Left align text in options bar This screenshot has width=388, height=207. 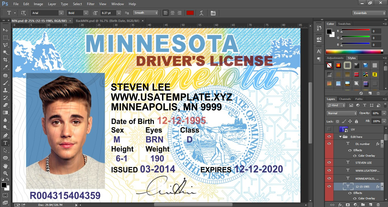tap(166, 13)
